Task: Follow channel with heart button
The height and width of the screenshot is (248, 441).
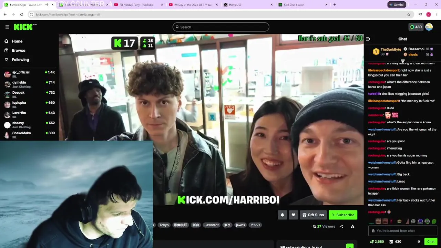Action: pos(293,215)
